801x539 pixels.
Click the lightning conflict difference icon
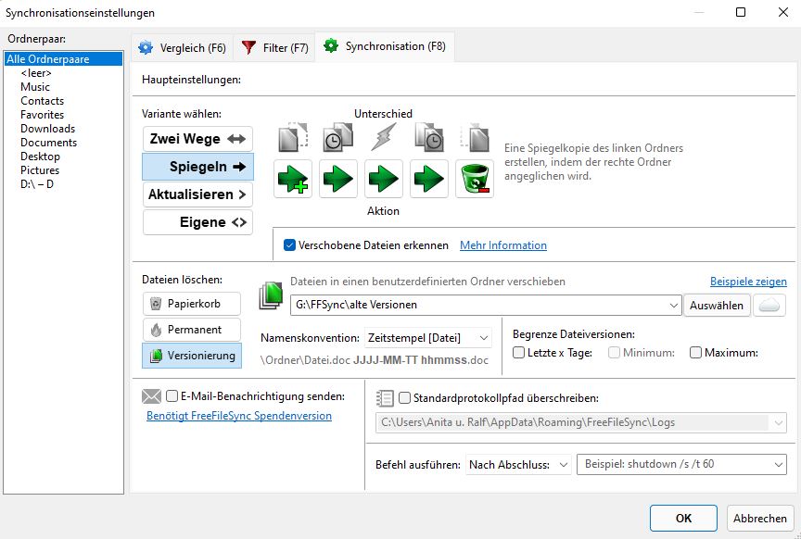[384, 137]
